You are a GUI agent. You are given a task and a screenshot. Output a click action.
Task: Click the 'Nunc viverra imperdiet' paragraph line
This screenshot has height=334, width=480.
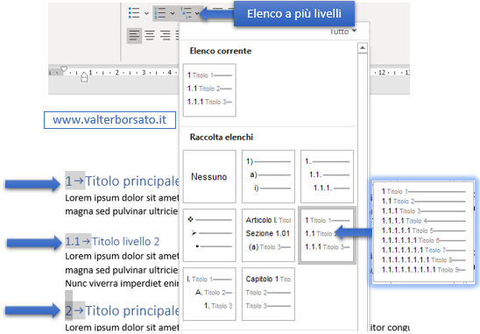pyautogui.click(x=122, y=283)
